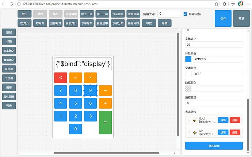Click the lightning icon of 输入9 action
The image size is (252, 157).
click(195, 120)
